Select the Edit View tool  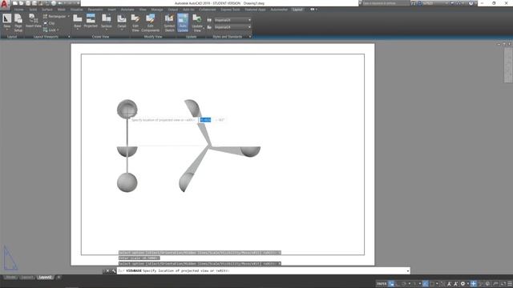pyautogui.click(x=135, y=23)
